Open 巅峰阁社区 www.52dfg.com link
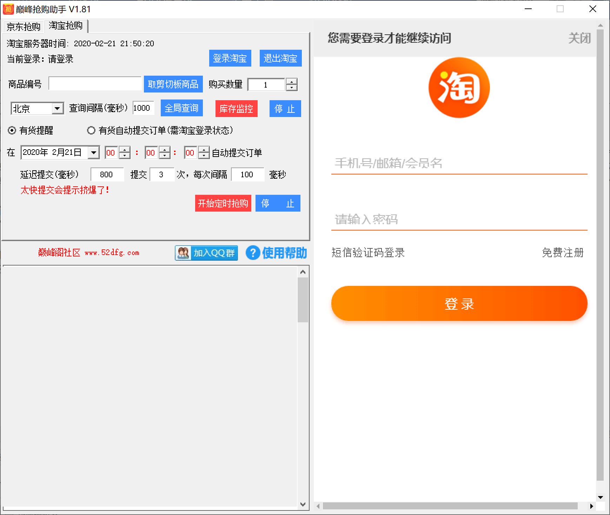The width and height of the screenshot is (610, 515). (x=88, y=253)
